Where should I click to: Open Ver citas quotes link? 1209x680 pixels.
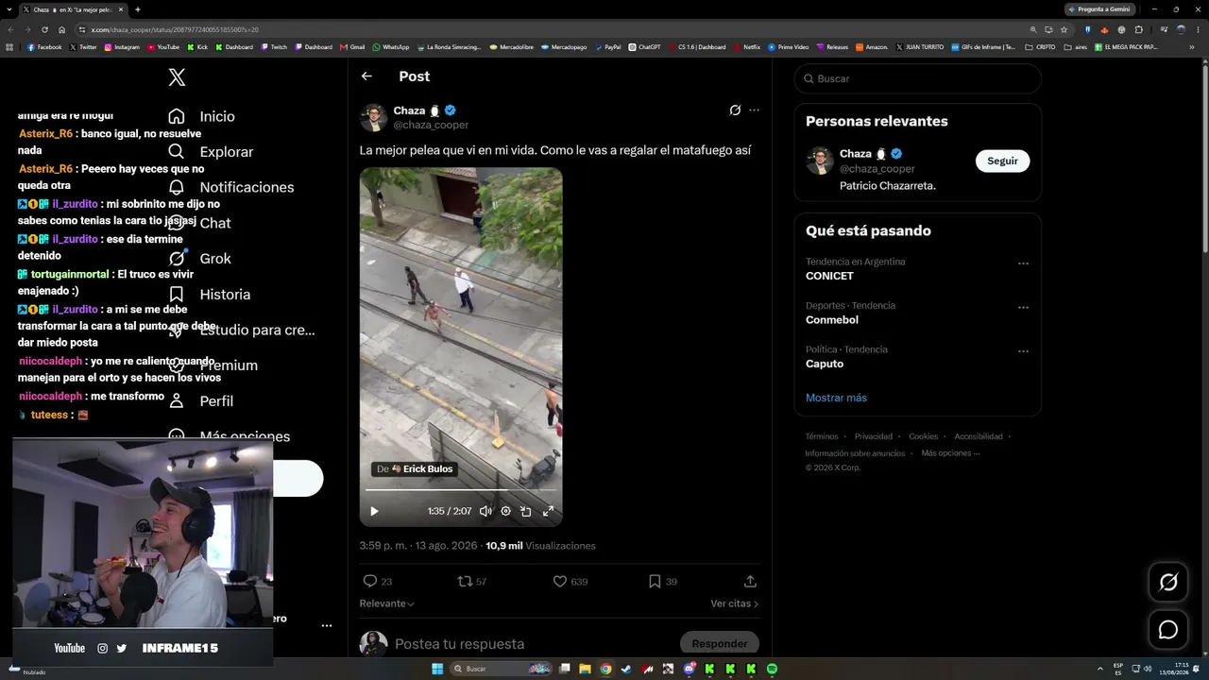click(734, 603)
